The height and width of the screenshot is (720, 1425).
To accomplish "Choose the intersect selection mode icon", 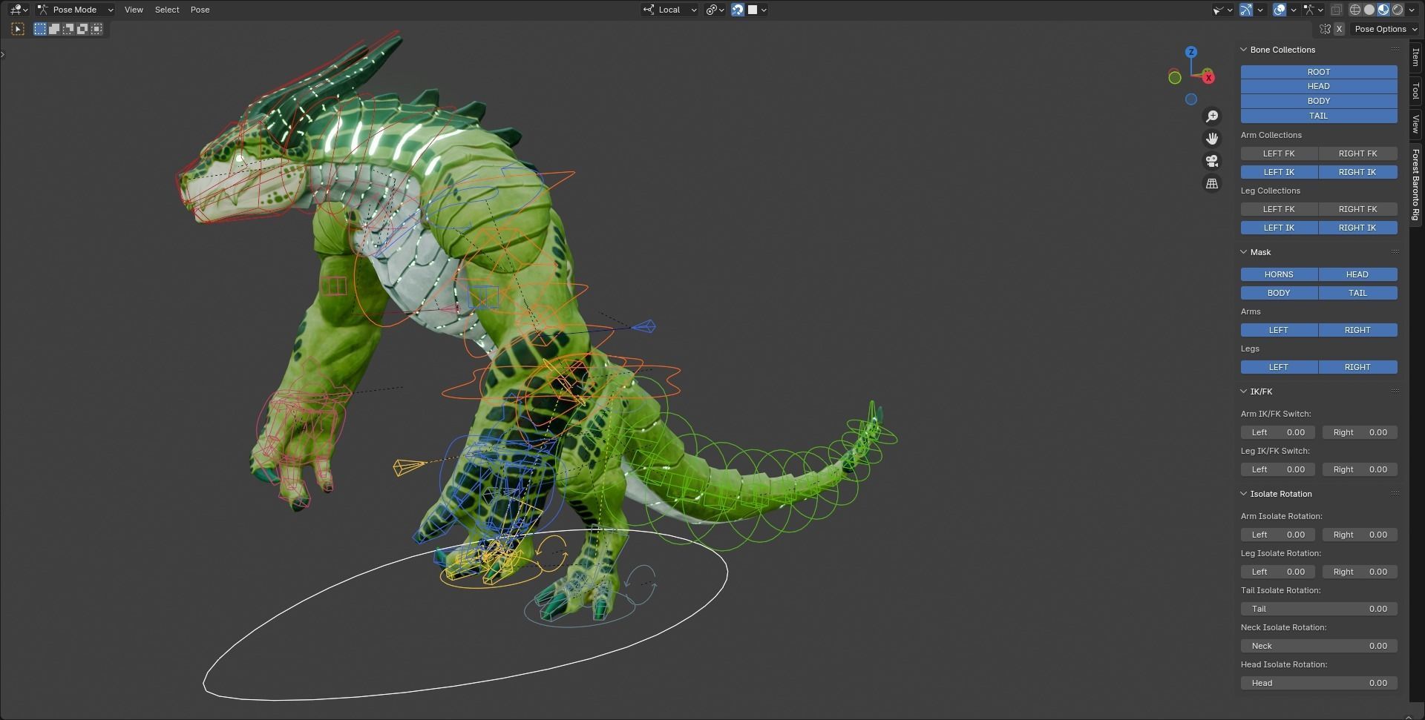I will [96, 29].
